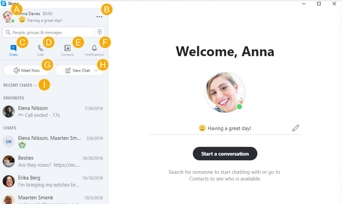Screen dimensions: 342x204
Task: Open the dial pad icon
Action: (99, 32)
